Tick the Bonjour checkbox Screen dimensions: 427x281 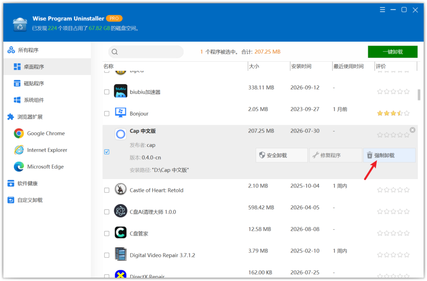click(x=107, y=114)
